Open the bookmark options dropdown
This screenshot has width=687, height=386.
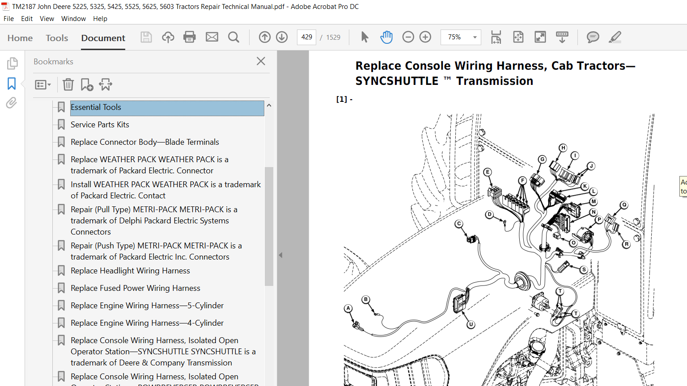click(43, 84)
